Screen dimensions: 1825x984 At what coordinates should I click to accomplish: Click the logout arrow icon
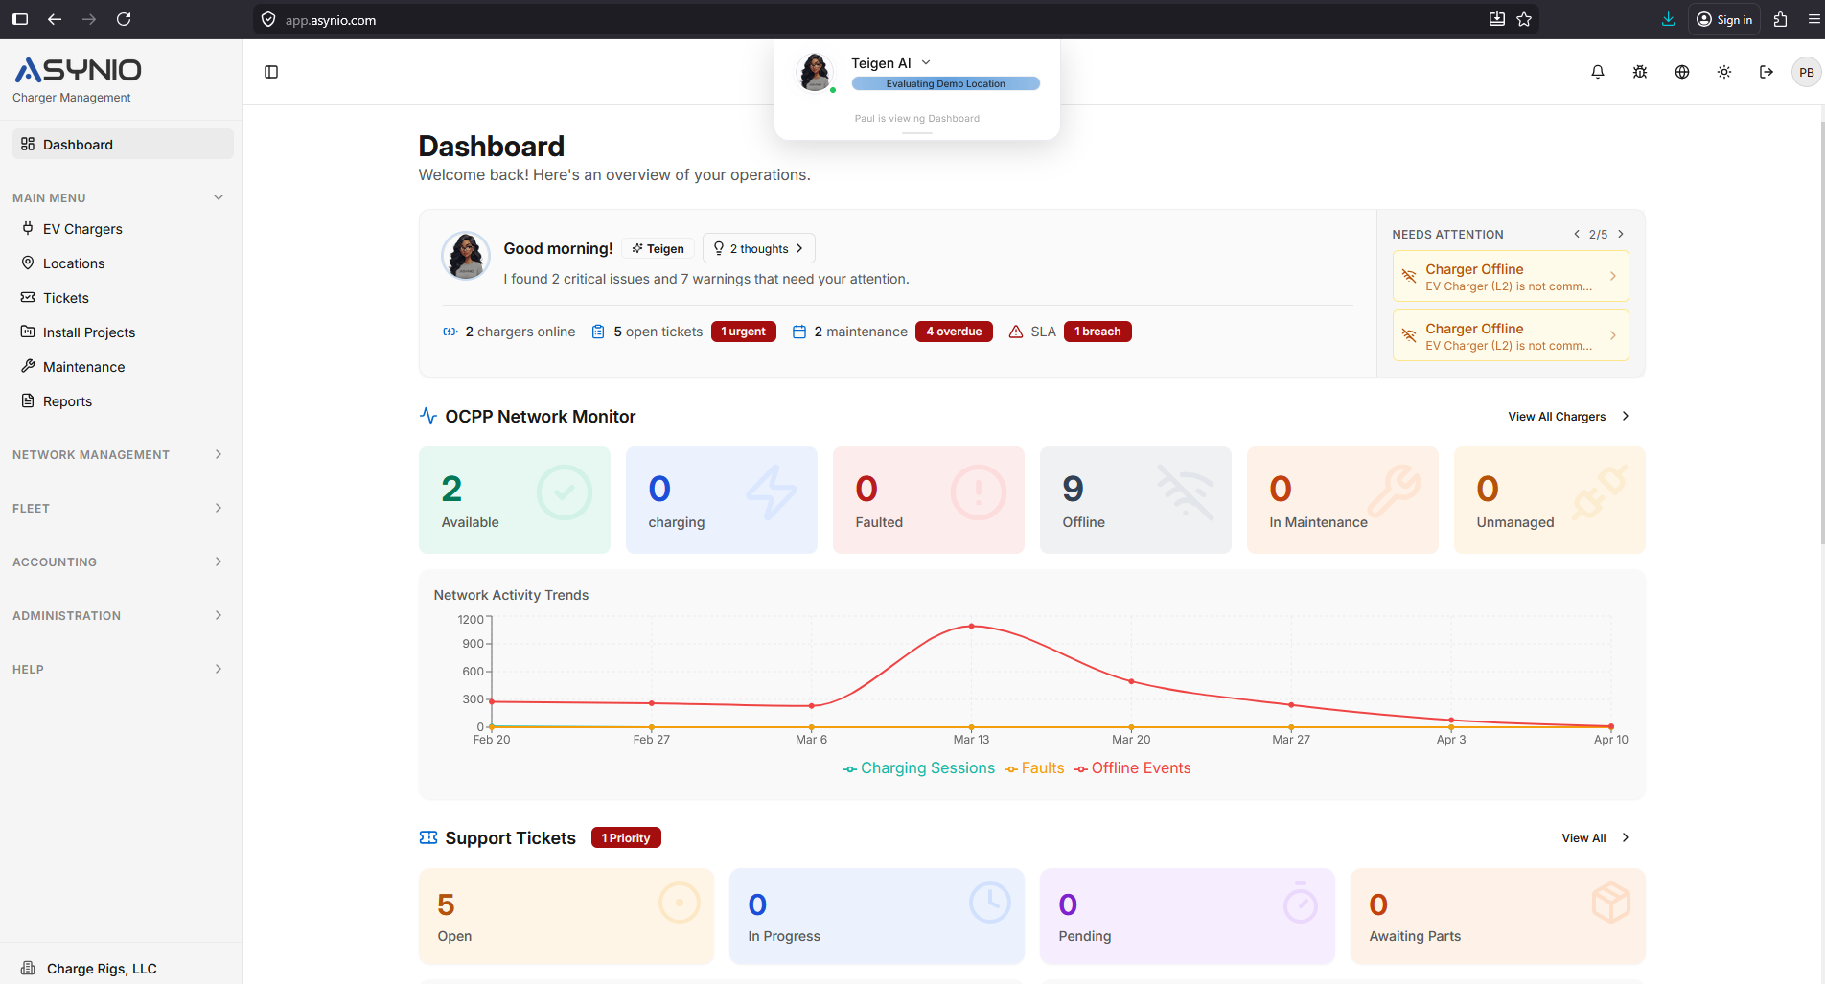coord(1767,72)
